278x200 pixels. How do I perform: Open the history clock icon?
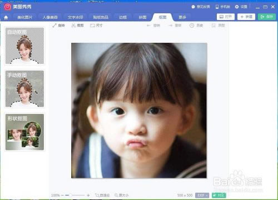click(192, 26)
